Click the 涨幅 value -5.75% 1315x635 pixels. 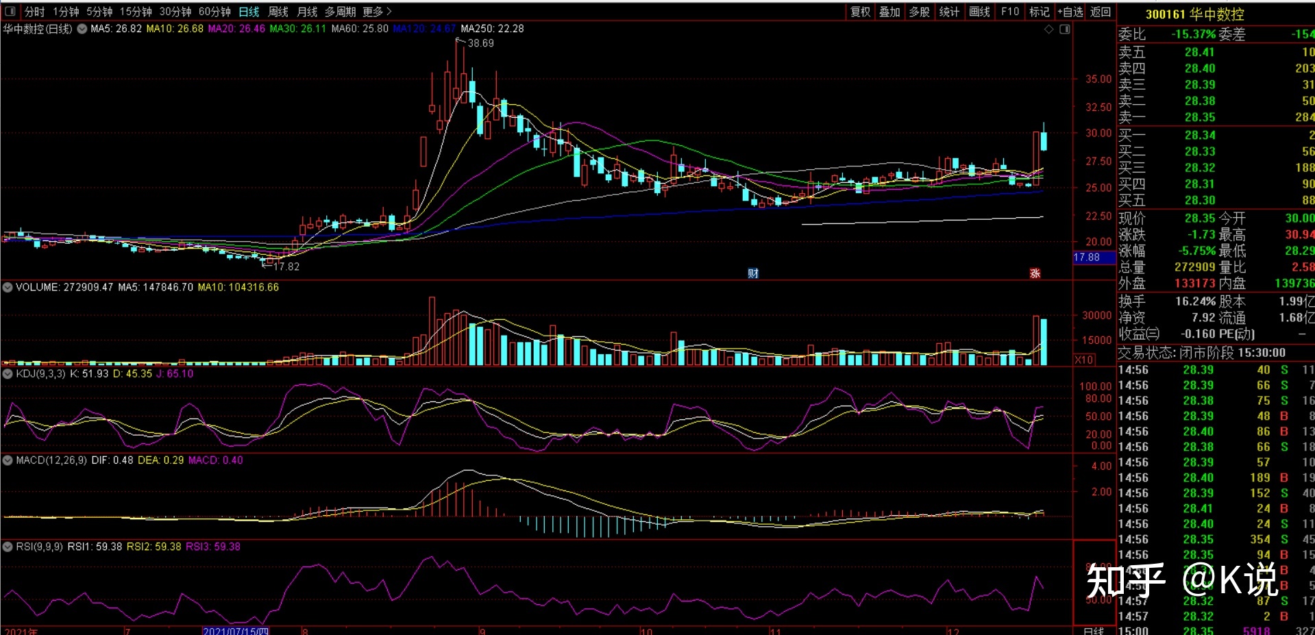(x=1197, y=251)
